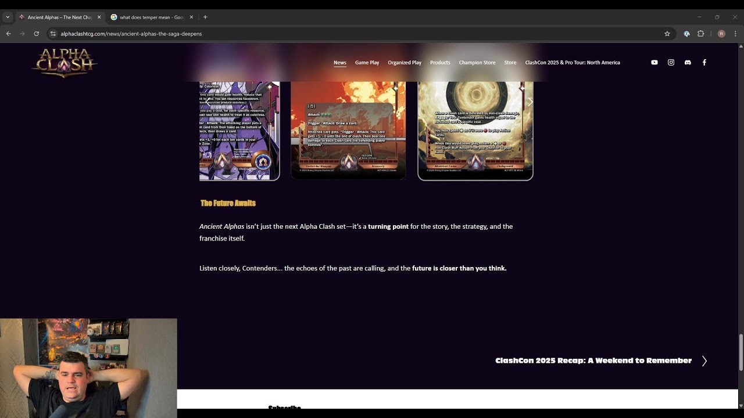This screenshot has height=418, width=744.
Task: Switch to the 'what does temper mean' Google tab
Action: [x=152, y=17]
